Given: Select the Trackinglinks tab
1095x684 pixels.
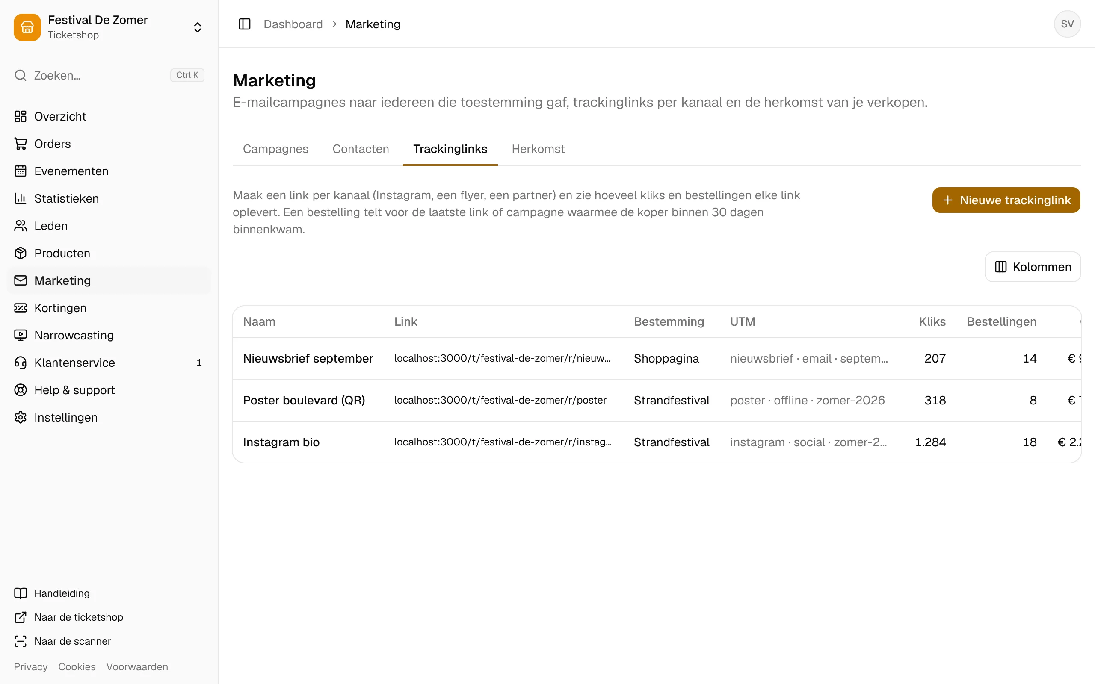Looking at the screenshot, I should (450, 149).
